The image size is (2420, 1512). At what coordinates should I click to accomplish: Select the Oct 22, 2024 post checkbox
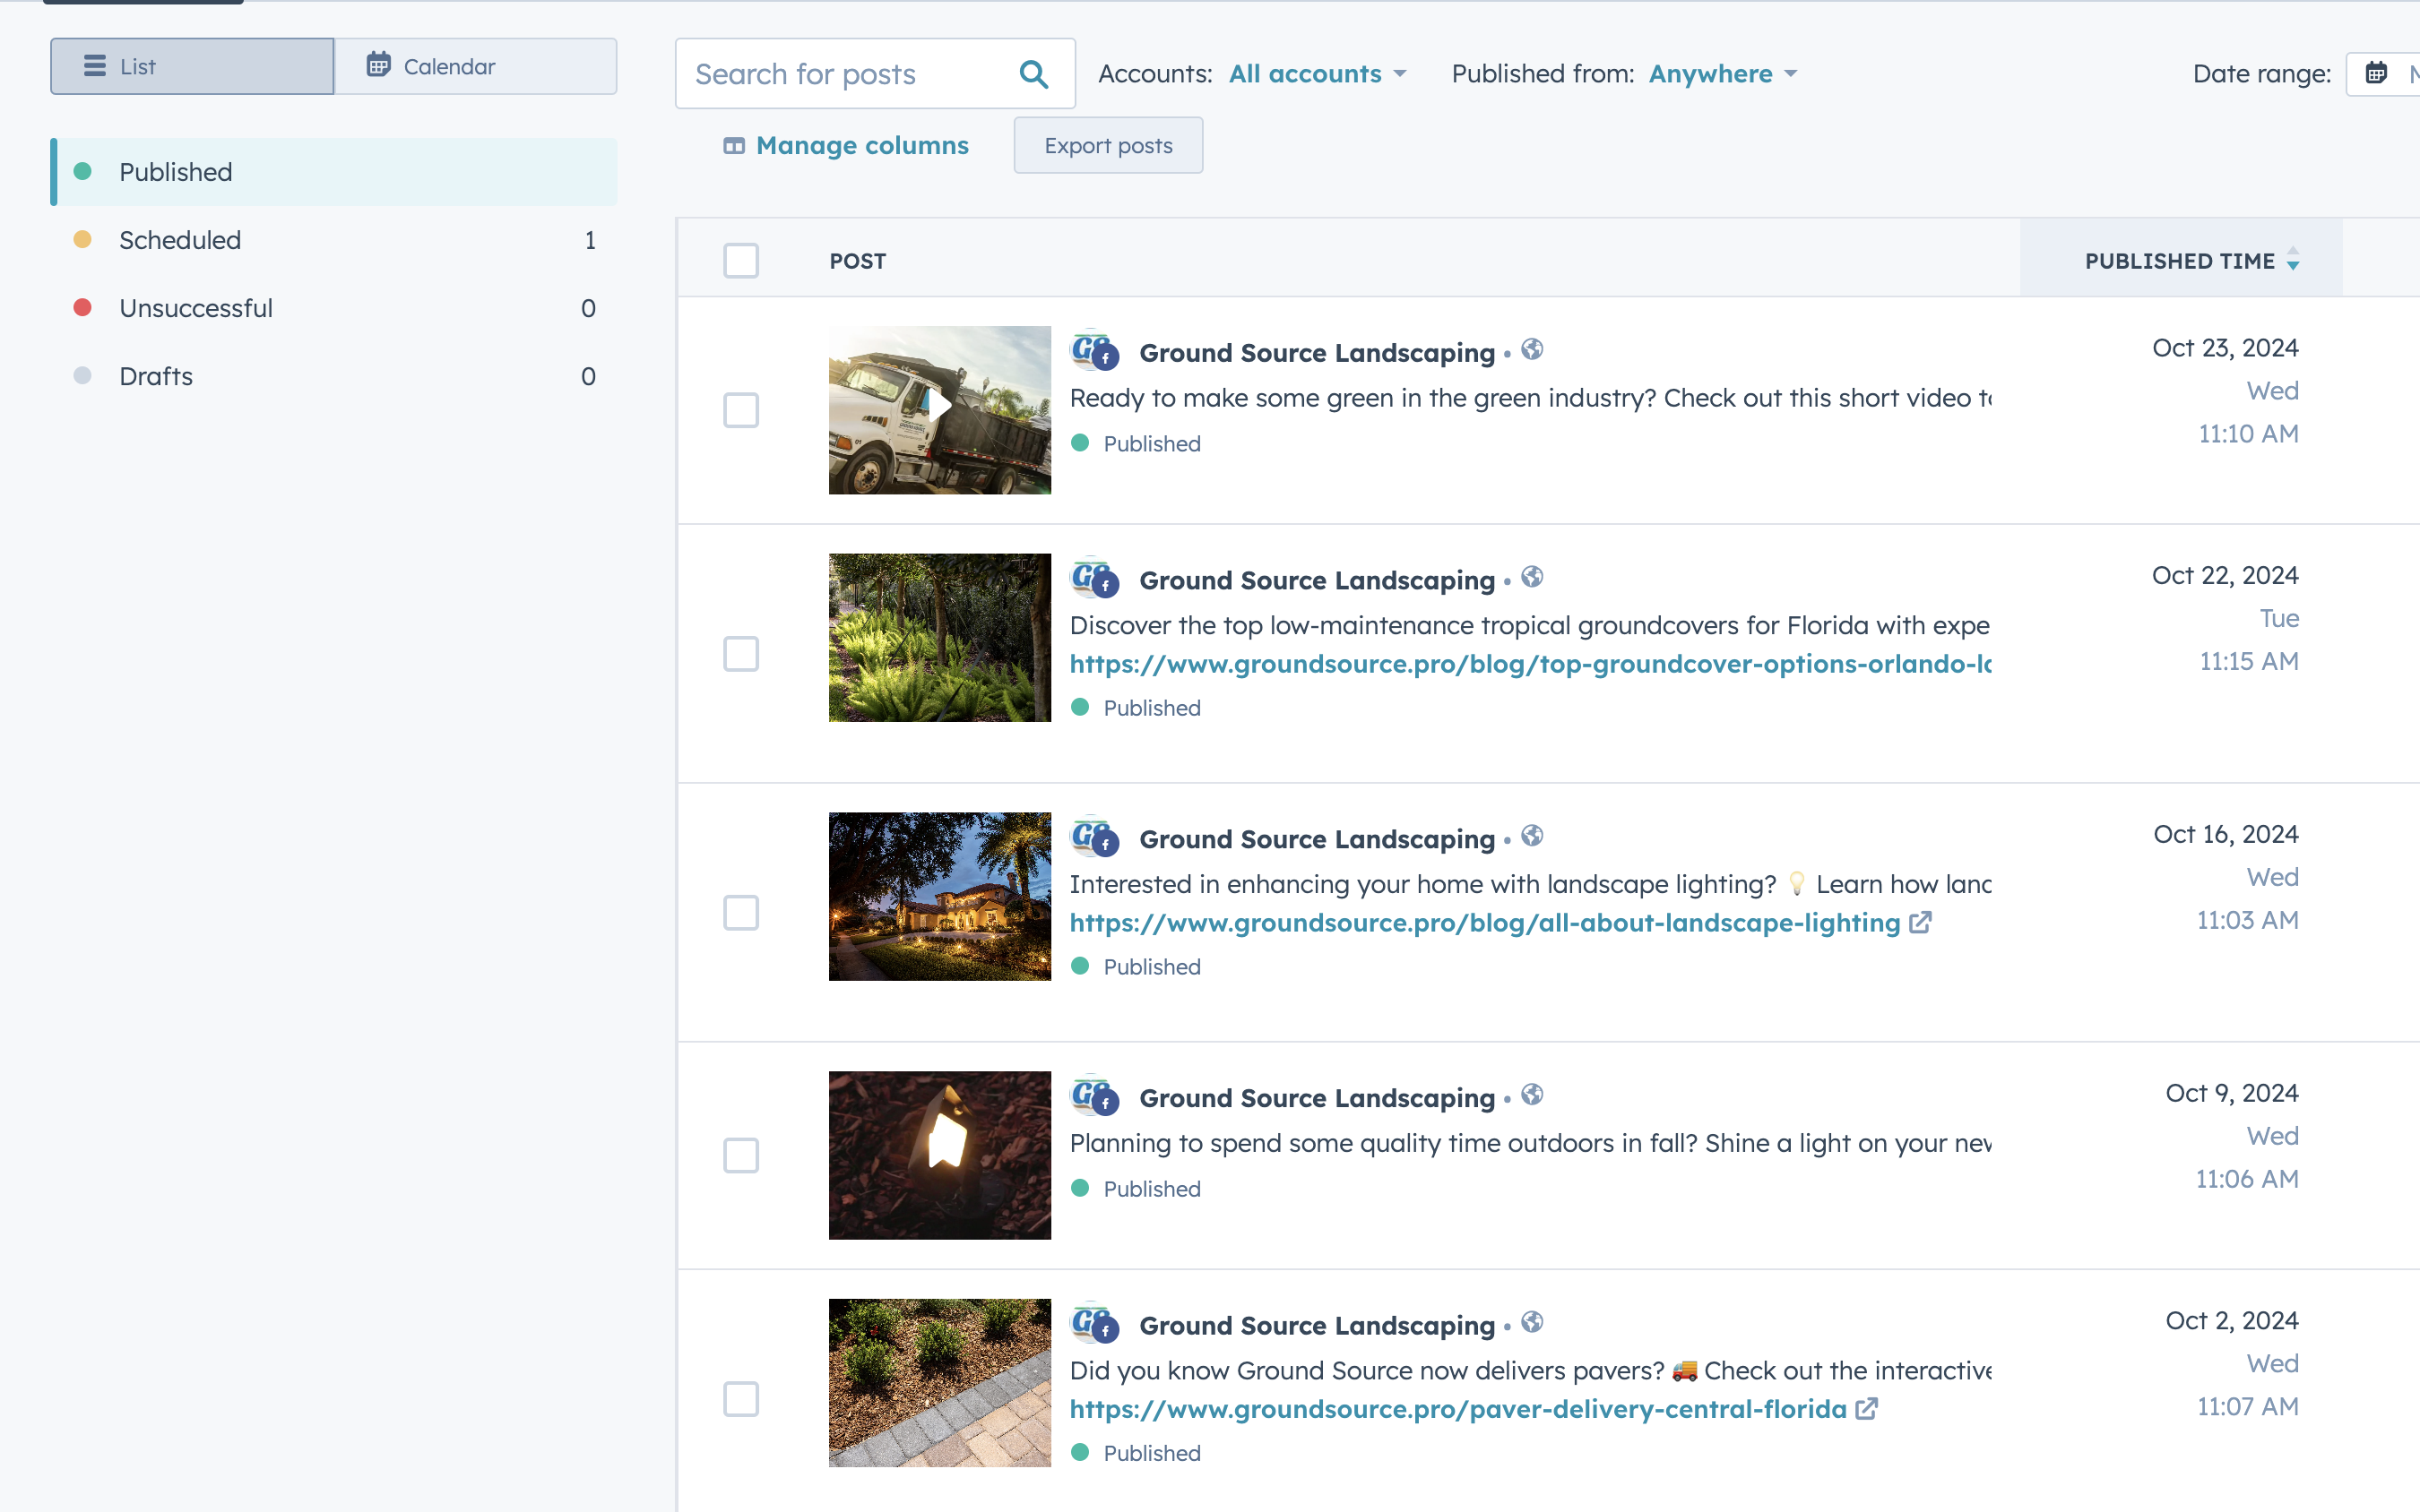[740, 654]
